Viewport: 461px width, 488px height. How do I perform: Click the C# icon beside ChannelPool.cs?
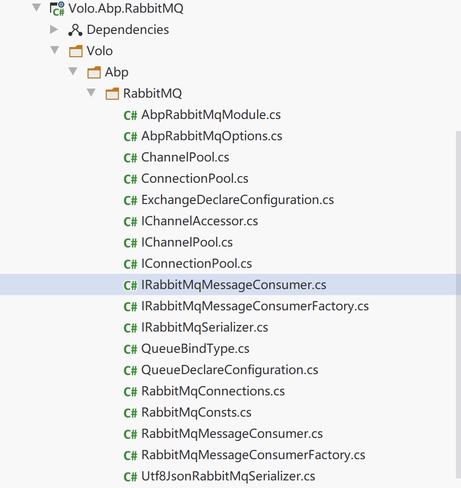point(131,157)
